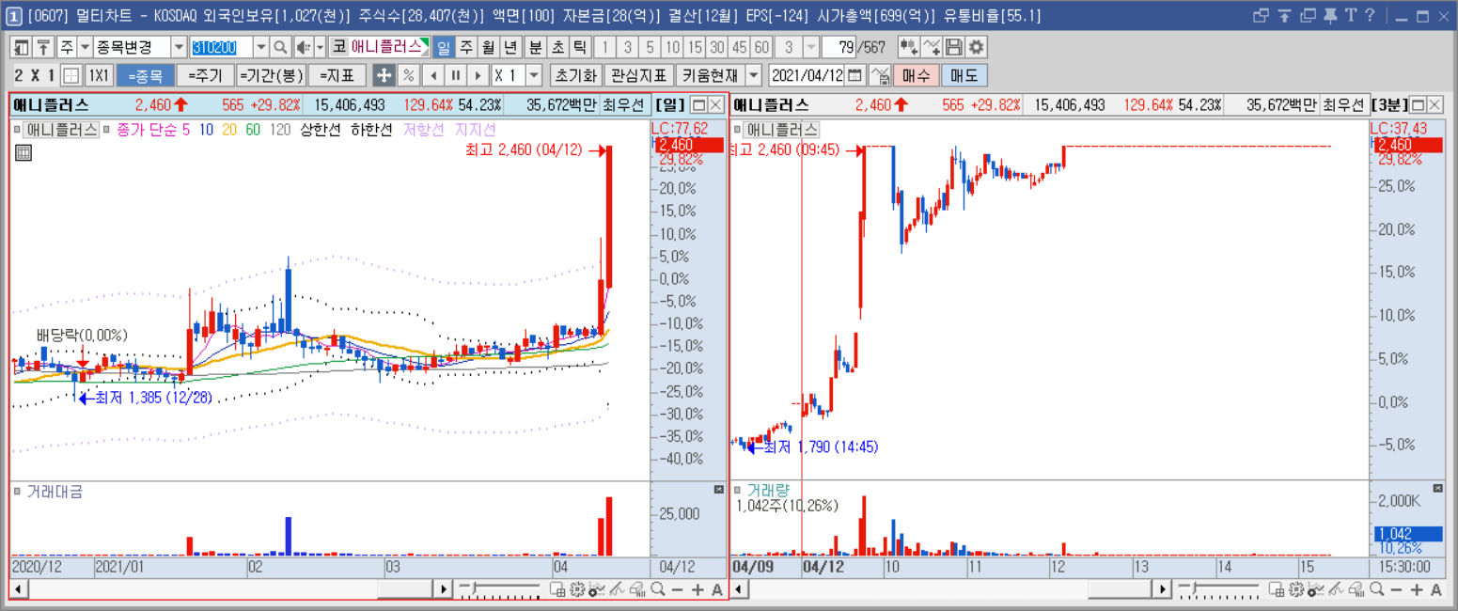The width and height of the screenshot is (1458, 611).
Task: Click magnifier icon under 3-minute chart
Action: tap(1376, 589)
